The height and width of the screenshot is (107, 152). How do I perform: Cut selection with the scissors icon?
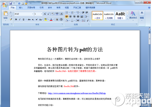pos(11,12)
